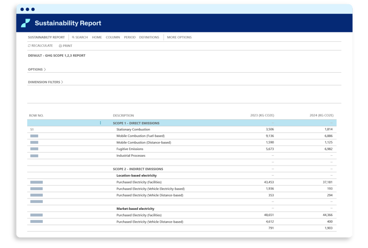Open the three-dot row menu on Scope 1
This screenshot has width=368, height=248.
[101, 123]
